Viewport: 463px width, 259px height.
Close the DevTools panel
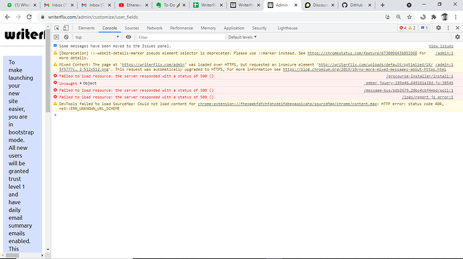[458, 27]
